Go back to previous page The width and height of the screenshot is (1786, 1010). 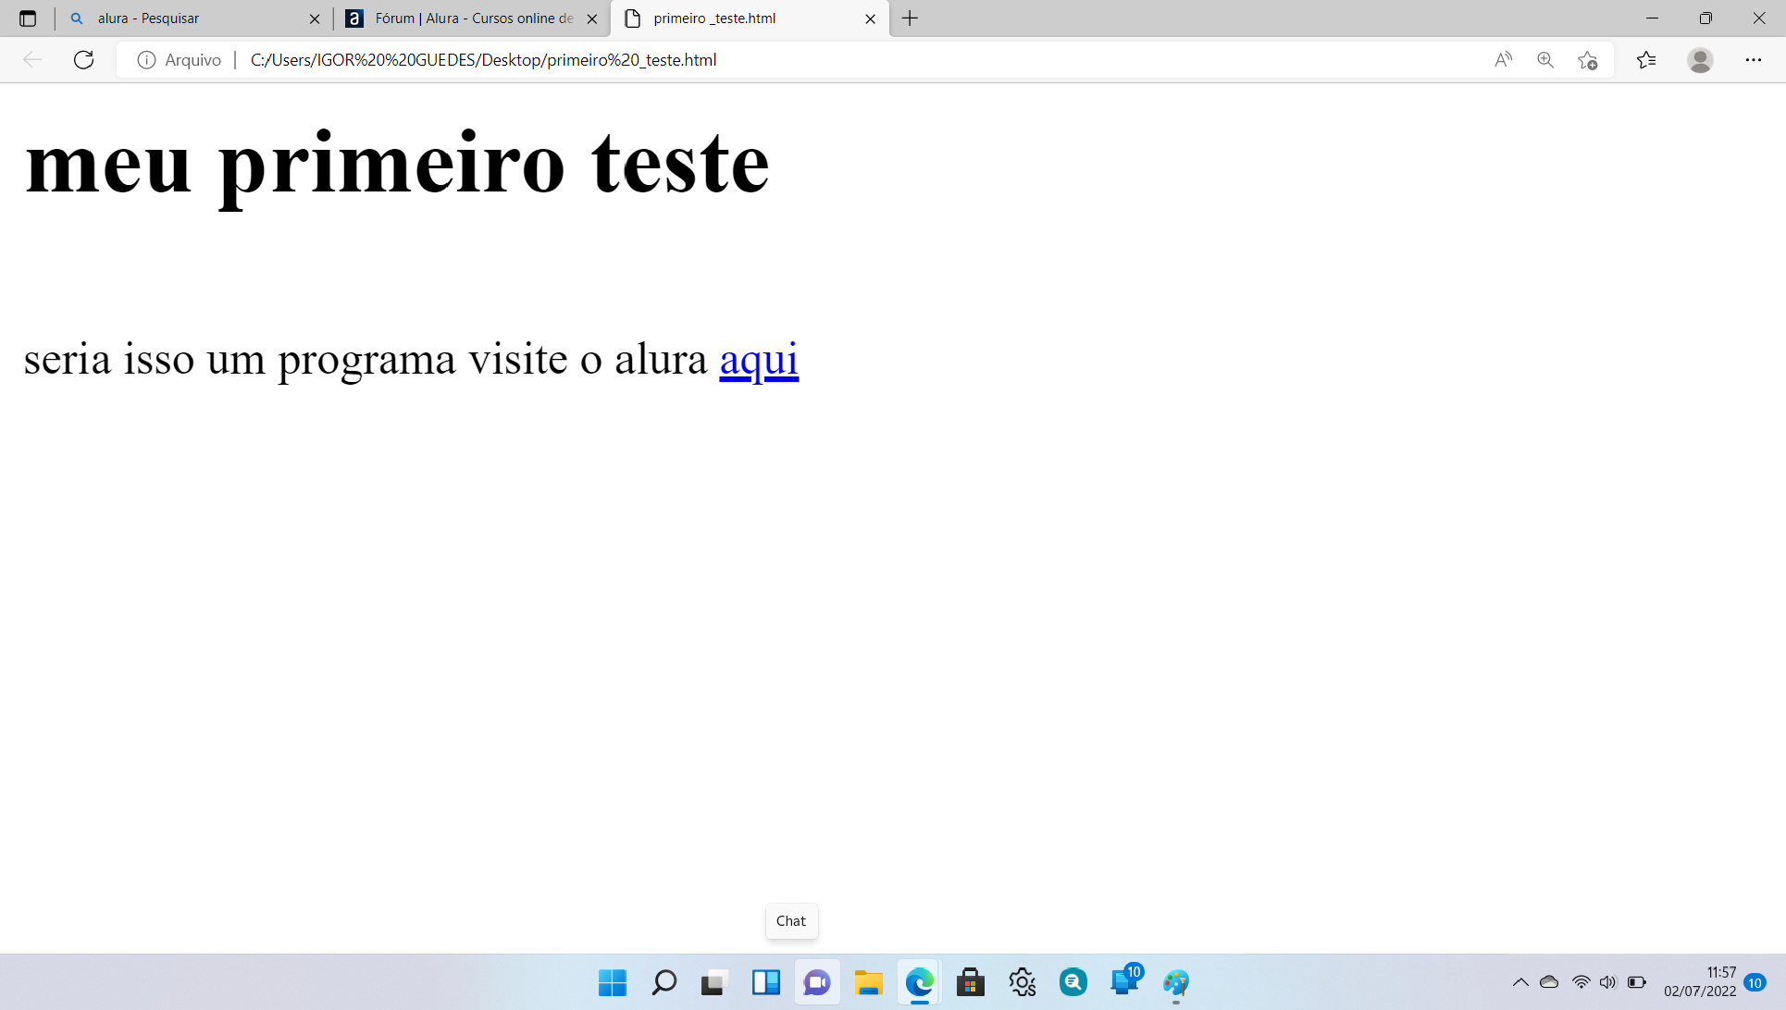point(32,60)
